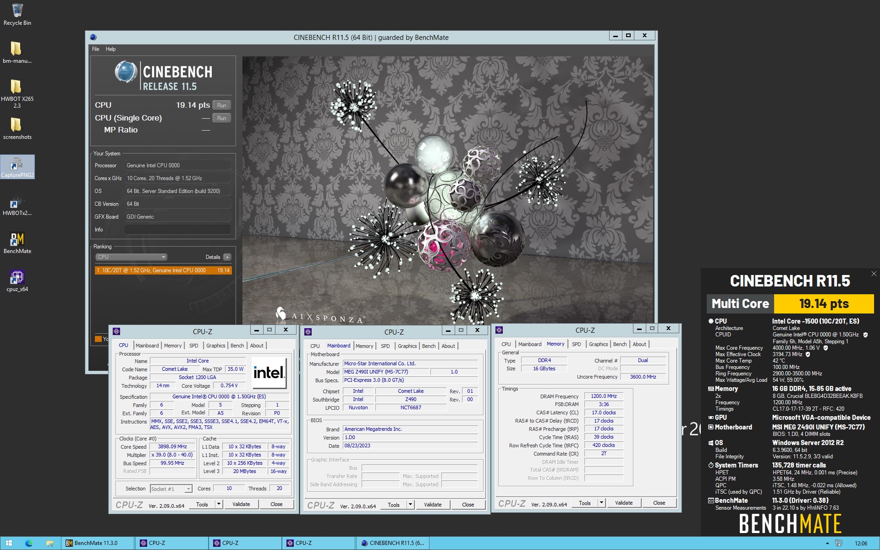The image size is (880, 550).
Task: Open the bm-manu... folder on desktop
Action: coord(17,52)
